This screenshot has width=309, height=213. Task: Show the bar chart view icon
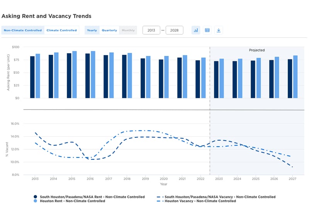[196, 30]
